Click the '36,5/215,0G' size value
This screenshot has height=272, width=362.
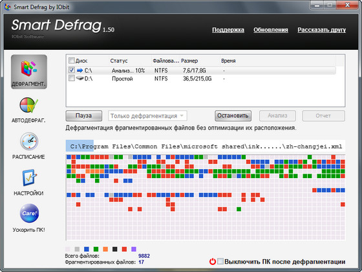click(197, 78)
